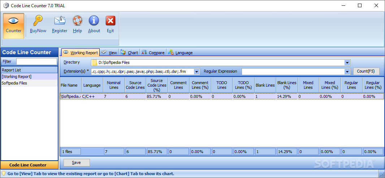Viewport: 385px width, 178px height.
Task: Click folder icon in Directory field
Action: click(x=95, y=62)
